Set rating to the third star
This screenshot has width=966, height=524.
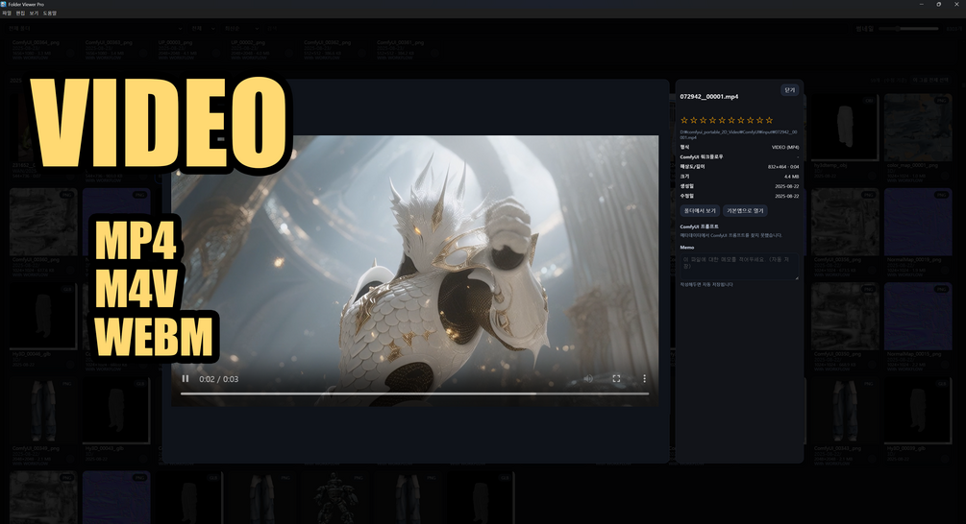(703, 120)
